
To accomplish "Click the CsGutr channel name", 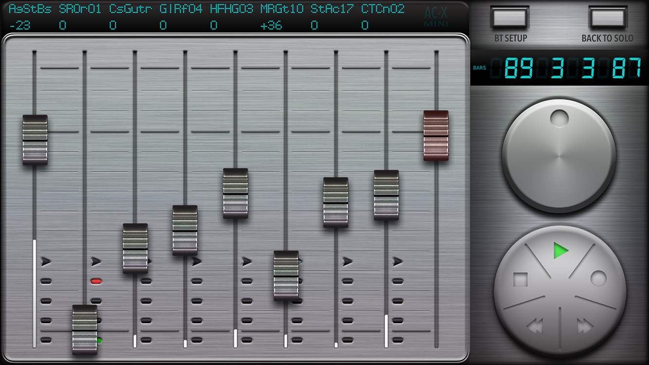I will click(131, 9).
